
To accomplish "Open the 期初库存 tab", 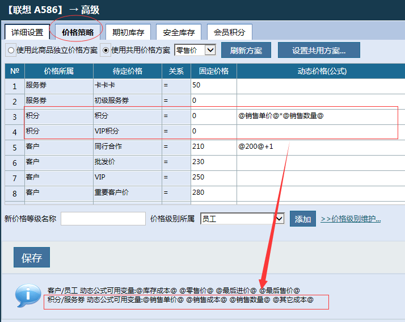I will pos(128,32).
